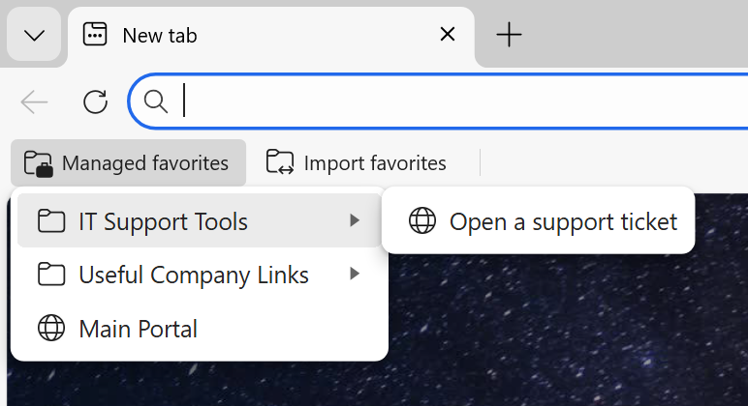The height and width of the screenshot is (406, 748).
Task: Open the Main Portal favorite
Action: tap(200, 329)
